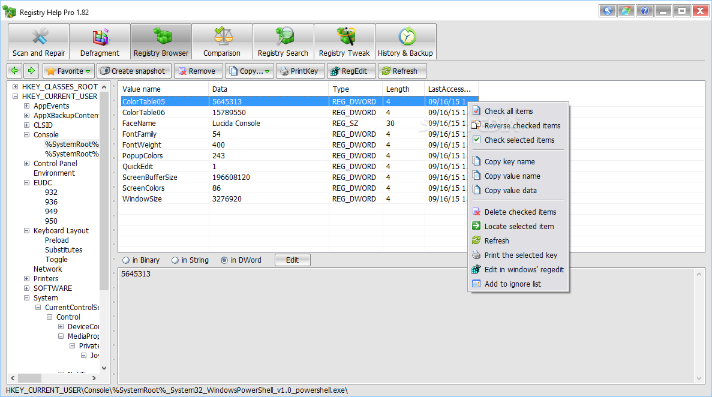Click the colorful skin icon in title bar
This screenshot has height=397, width=712.
tap(626, 11)
